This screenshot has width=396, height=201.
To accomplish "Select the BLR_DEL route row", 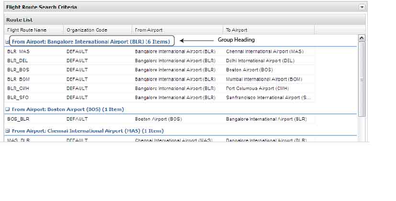I will pos(159,61).
